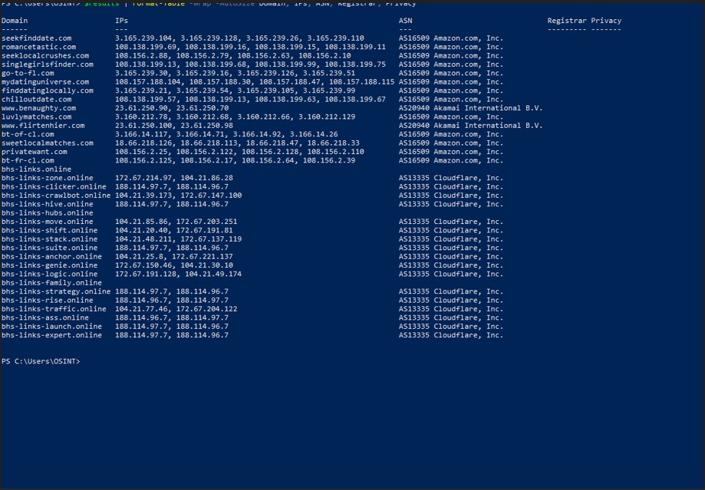
Task: Select the bhs-links-crawlbot.online domain
Action: tap(56, 196)
